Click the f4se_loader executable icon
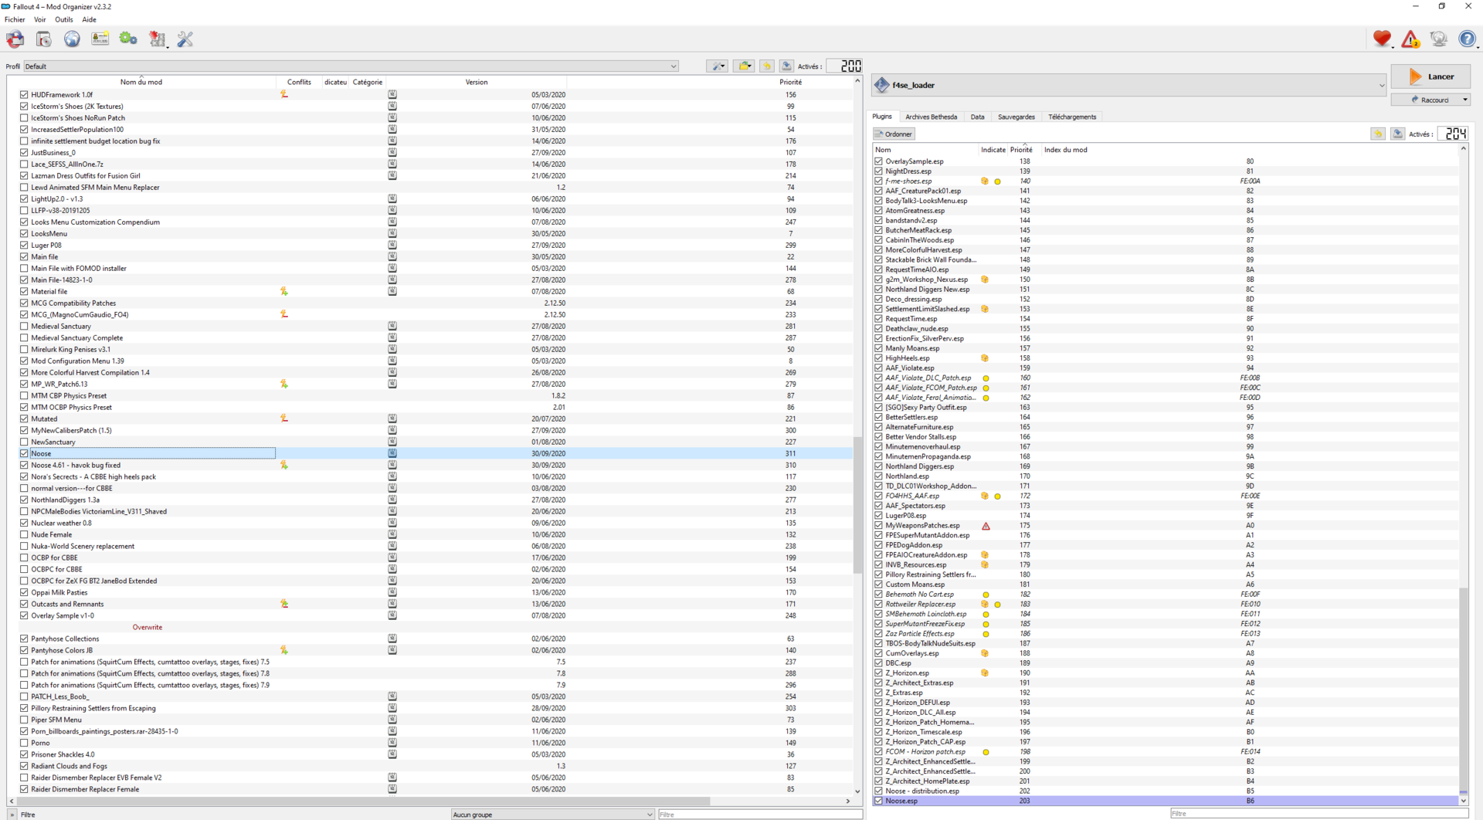1483x820 pixels. pyautogui.click(x=881, y=85)
